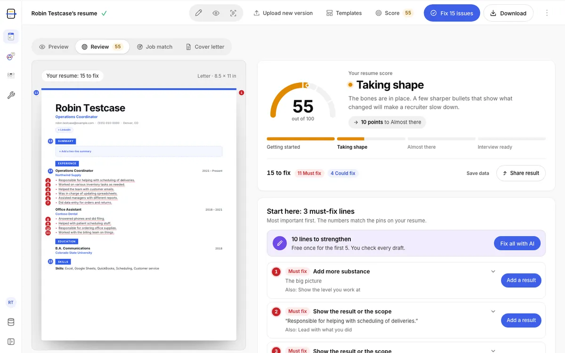Viewport: 565px width, 353px height.
Task: Filter by the 11 Must fix chip
Action: (309, 173)
